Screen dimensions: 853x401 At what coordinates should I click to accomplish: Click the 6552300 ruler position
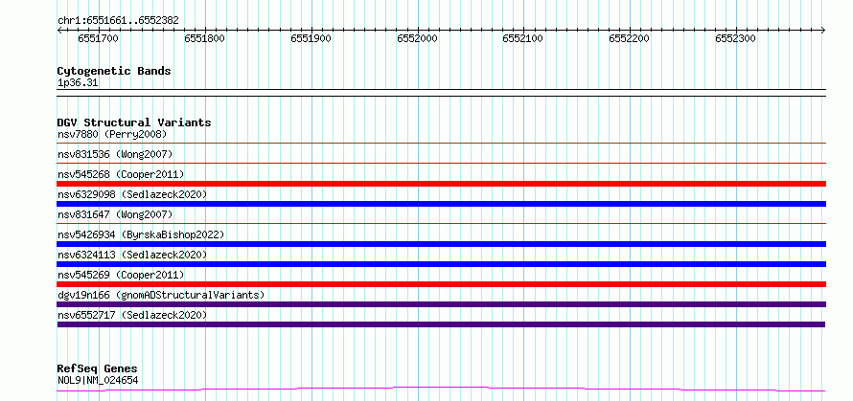point(735,38)
